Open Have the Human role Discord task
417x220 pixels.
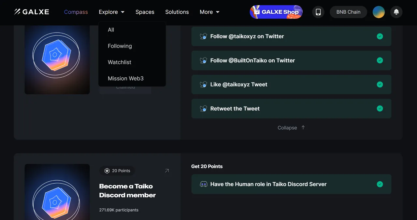click(x=291, y=184)
